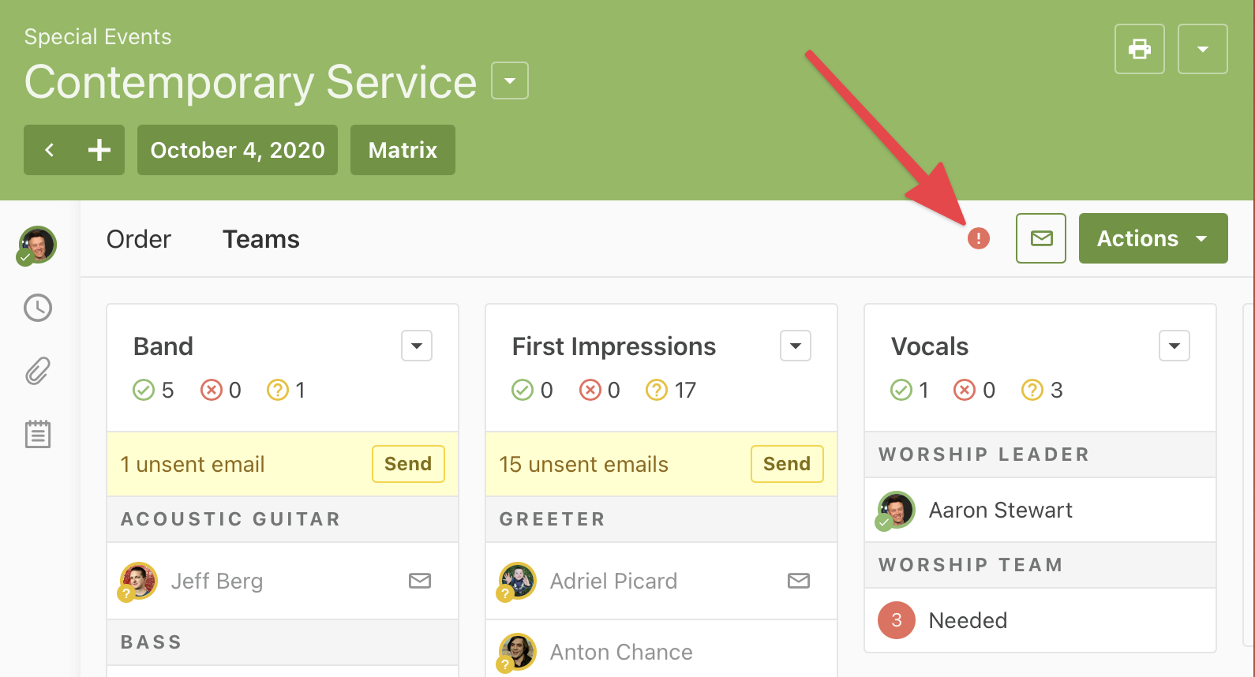
Task: Expand the Band team options dropdown
Action: click(416, 346)
